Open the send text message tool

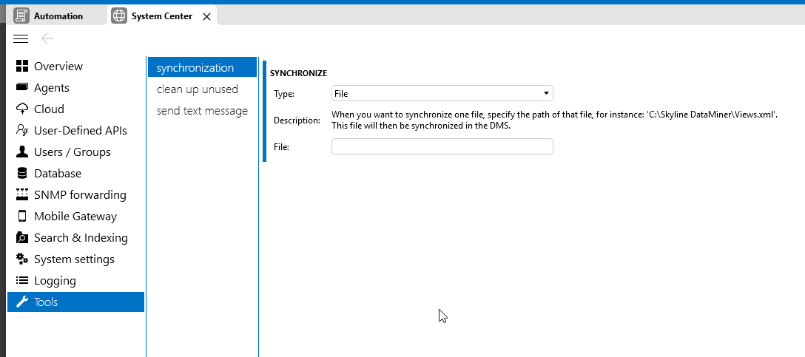click(202, 111)
